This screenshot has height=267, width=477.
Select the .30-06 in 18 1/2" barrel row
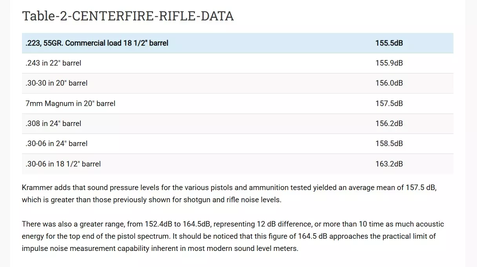click(238, 164)
